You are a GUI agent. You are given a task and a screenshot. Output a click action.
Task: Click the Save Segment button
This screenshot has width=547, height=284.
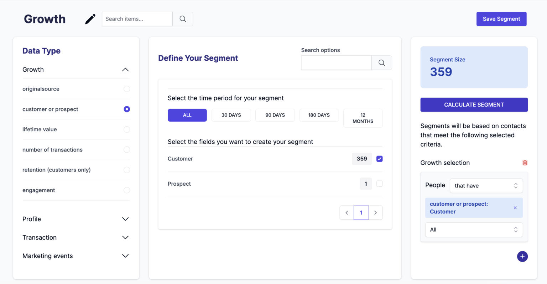[x=501, y=19]
